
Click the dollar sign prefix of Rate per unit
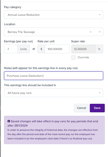pos(41,49)
